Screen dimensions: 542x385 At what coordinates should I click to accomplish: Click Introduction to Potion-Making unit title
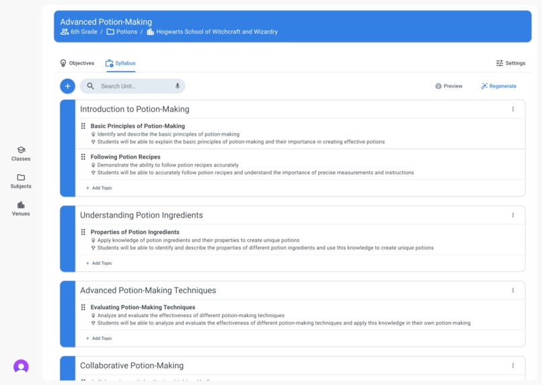point(134,109)
